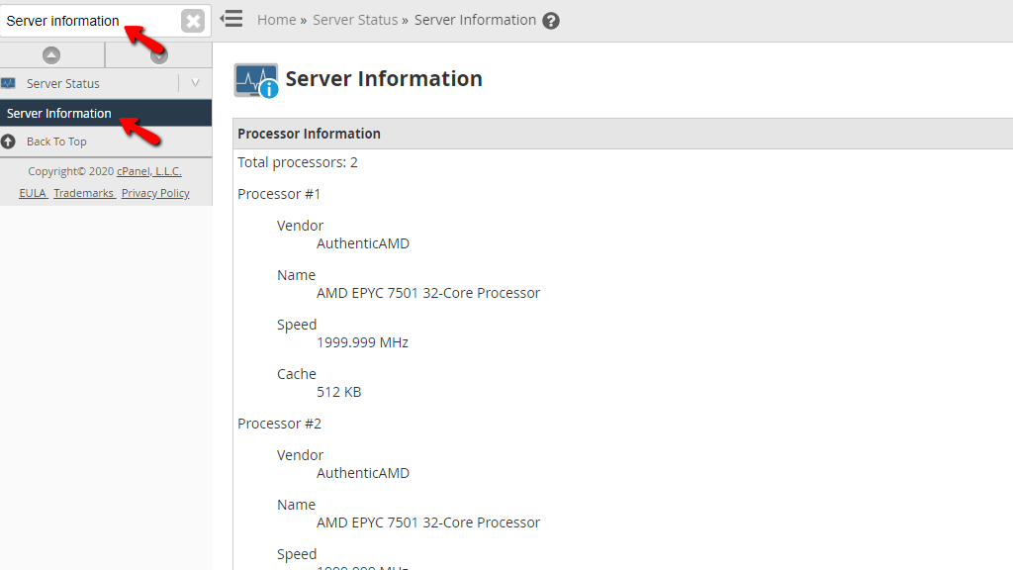Screen dimensions: 1013x570
Task: Click the upward scroll arrow above the sidebar menu
Action: click(52, 54)
